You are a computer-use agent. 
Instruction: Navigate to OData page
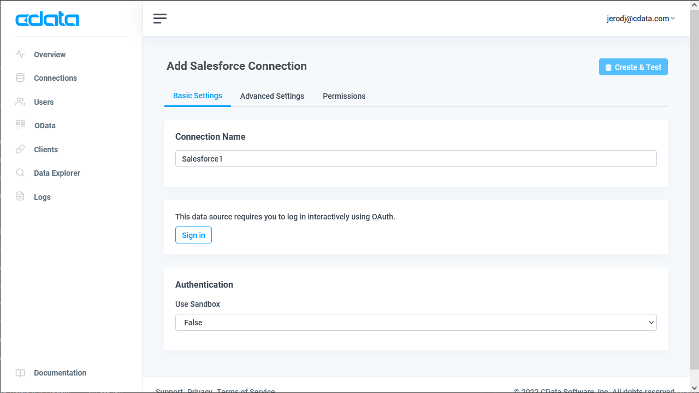(45, 126)
